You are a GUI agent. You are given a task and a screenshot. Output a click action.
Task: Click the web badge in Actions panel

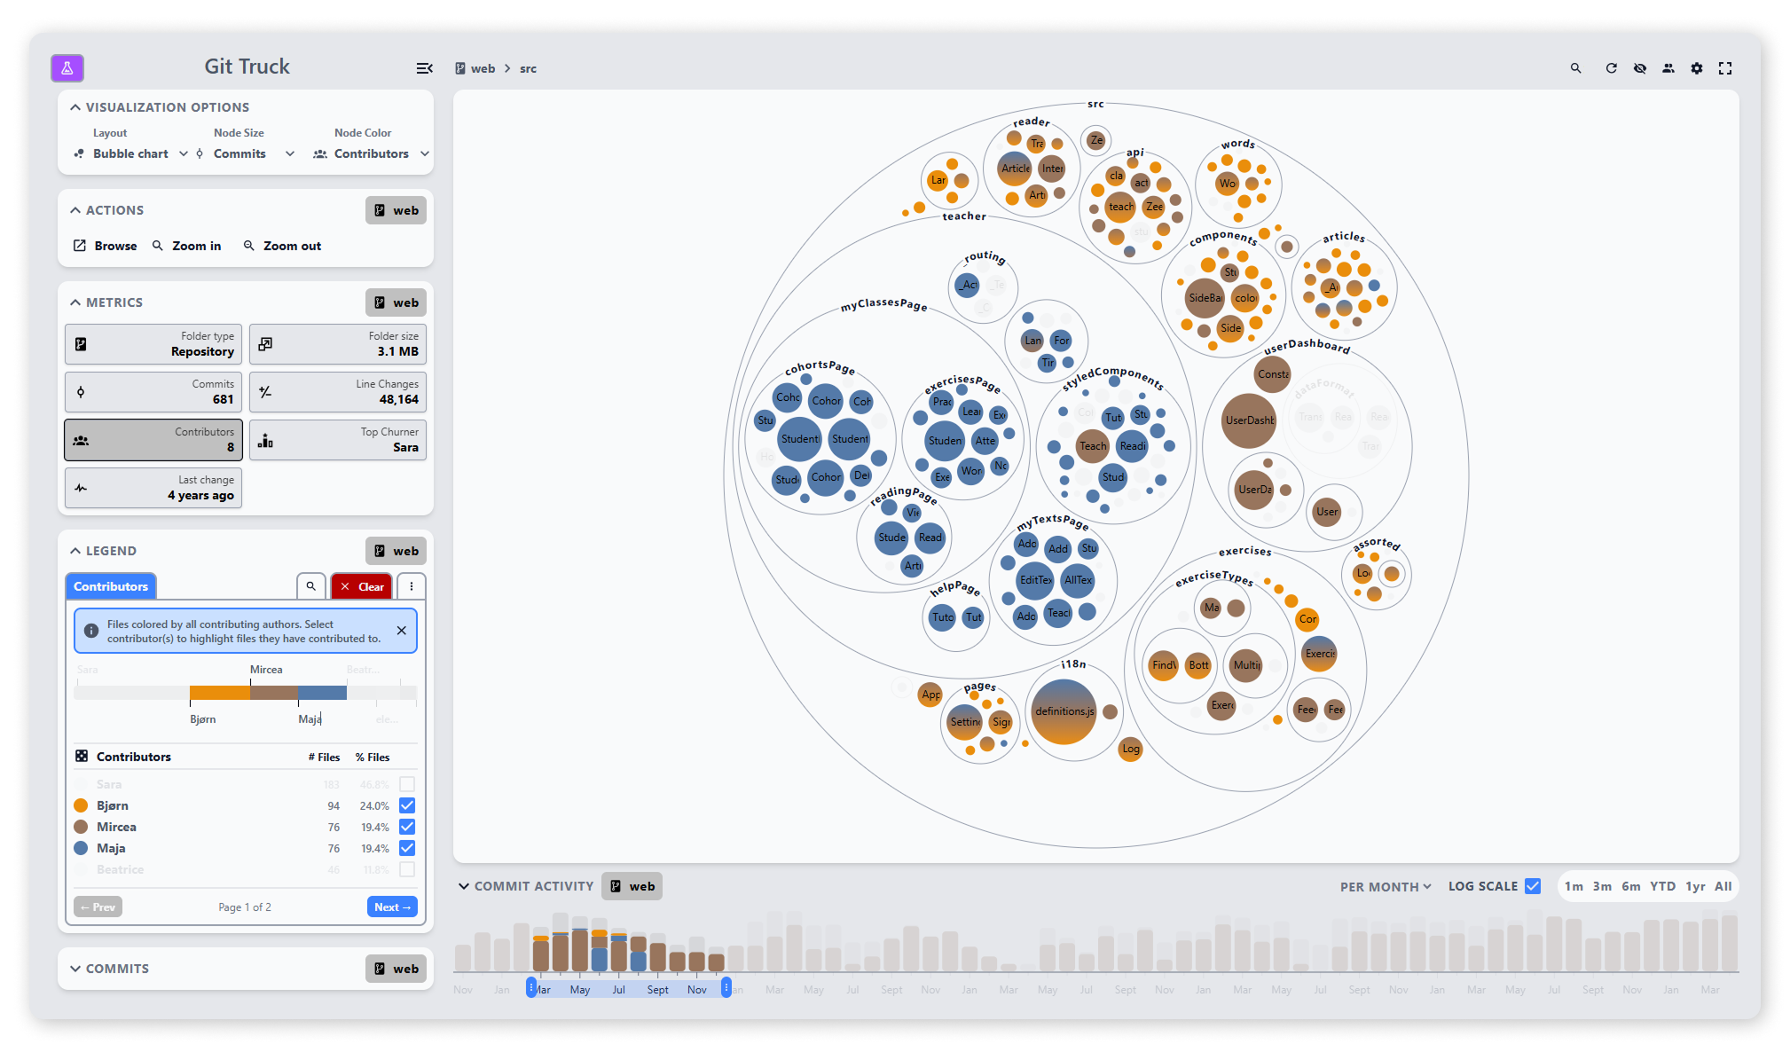tap(396, 210)
